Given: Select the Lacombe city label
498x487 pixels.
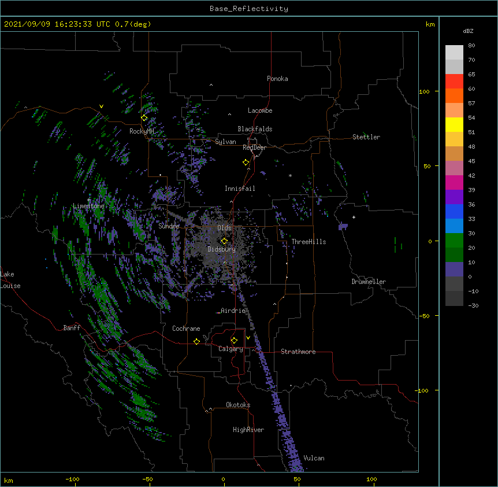Looking at the screenshot, I should [x=260, y=110].
